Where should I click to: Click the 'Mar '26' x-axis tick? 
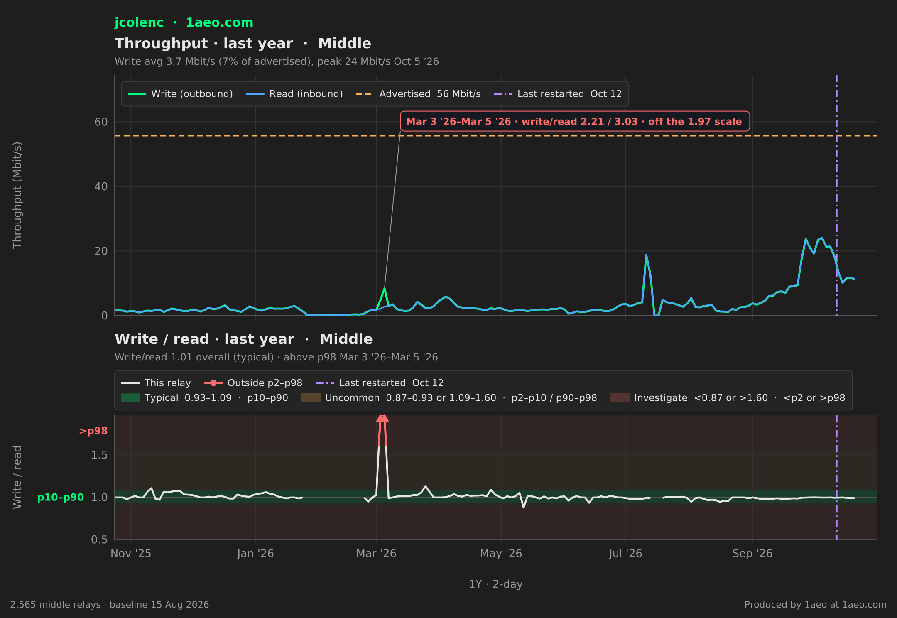(376, 554)
